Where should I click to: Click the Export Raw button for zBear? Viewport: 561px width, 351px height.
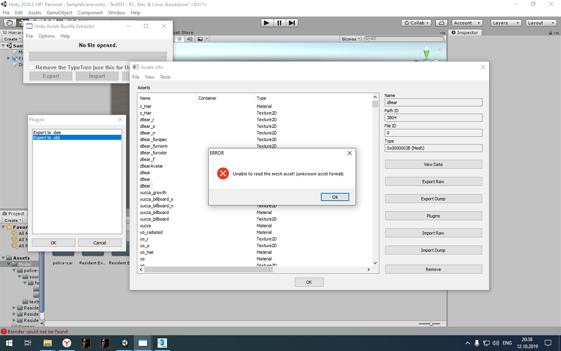click(433, 181)
